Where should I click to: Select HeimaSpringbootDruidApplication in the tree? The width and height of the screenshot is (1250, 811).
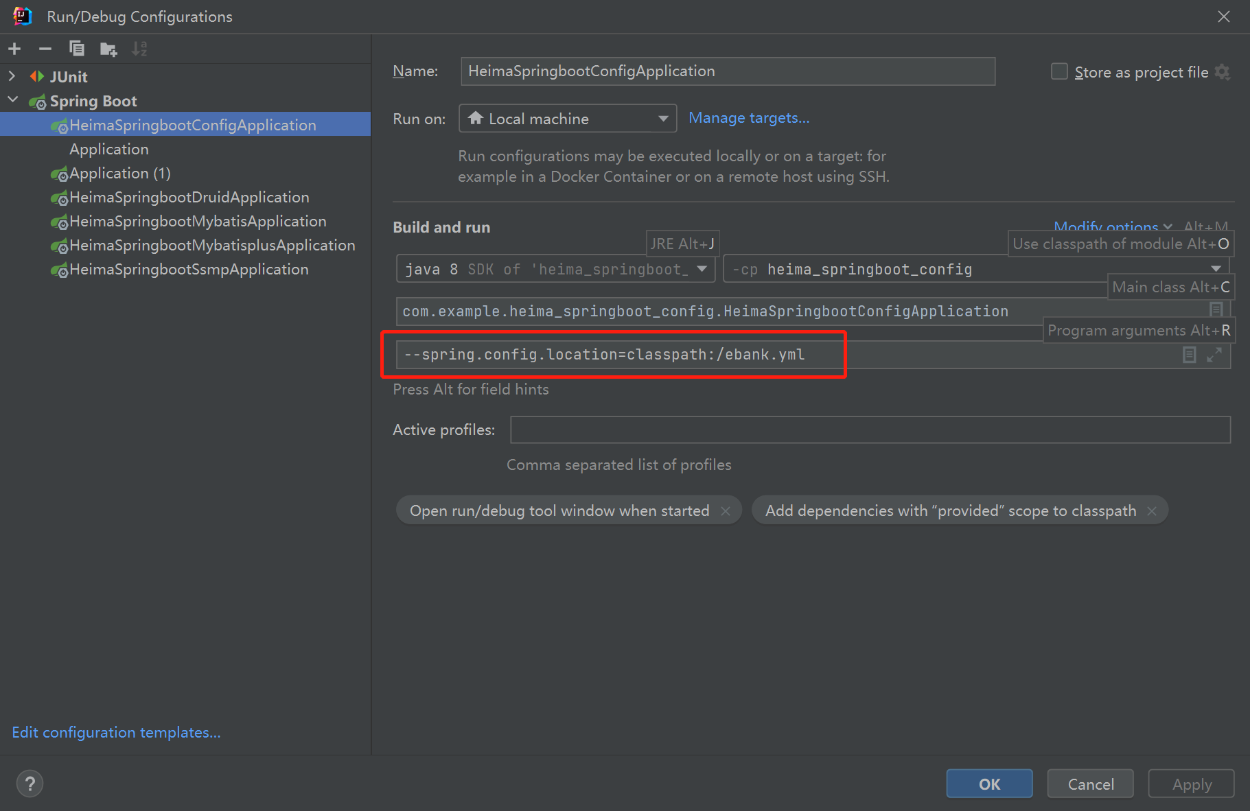[189, 198]
